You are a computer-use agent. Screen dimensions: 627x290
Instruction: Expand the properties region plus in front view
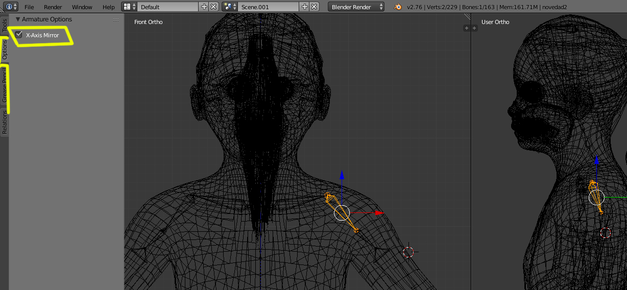(466, 28)
